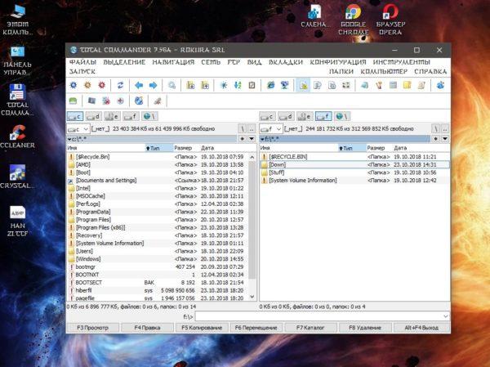The image size is (490, 367).
Task: Select the Total Commander desktop shortcut
Action: click(17, 100)
